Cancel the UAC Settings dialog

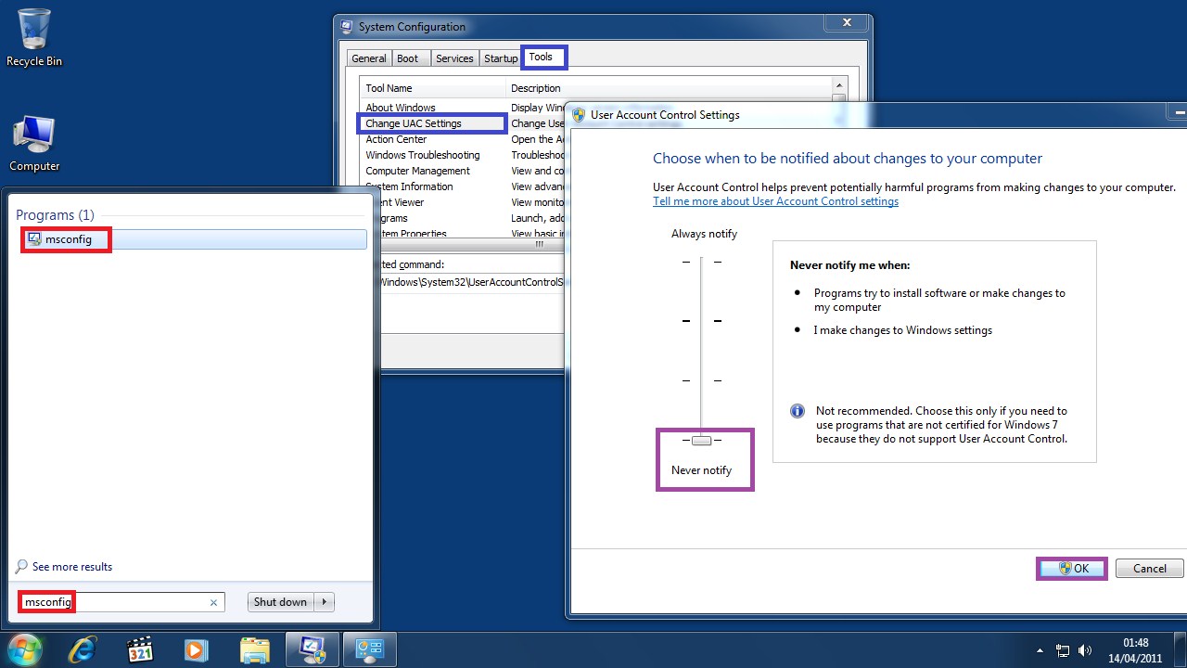[1149, 568]
